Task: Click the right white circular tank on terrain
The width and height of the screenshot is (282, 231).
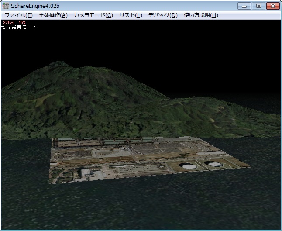Action: click(216, 164)
